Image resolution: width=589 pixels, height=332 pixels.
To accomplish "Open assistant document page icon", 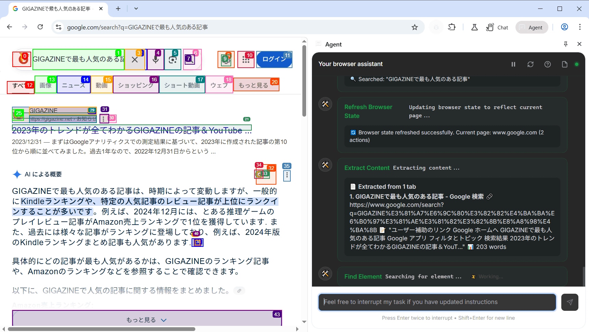I will pyautogui.click(x=564, y=64).
